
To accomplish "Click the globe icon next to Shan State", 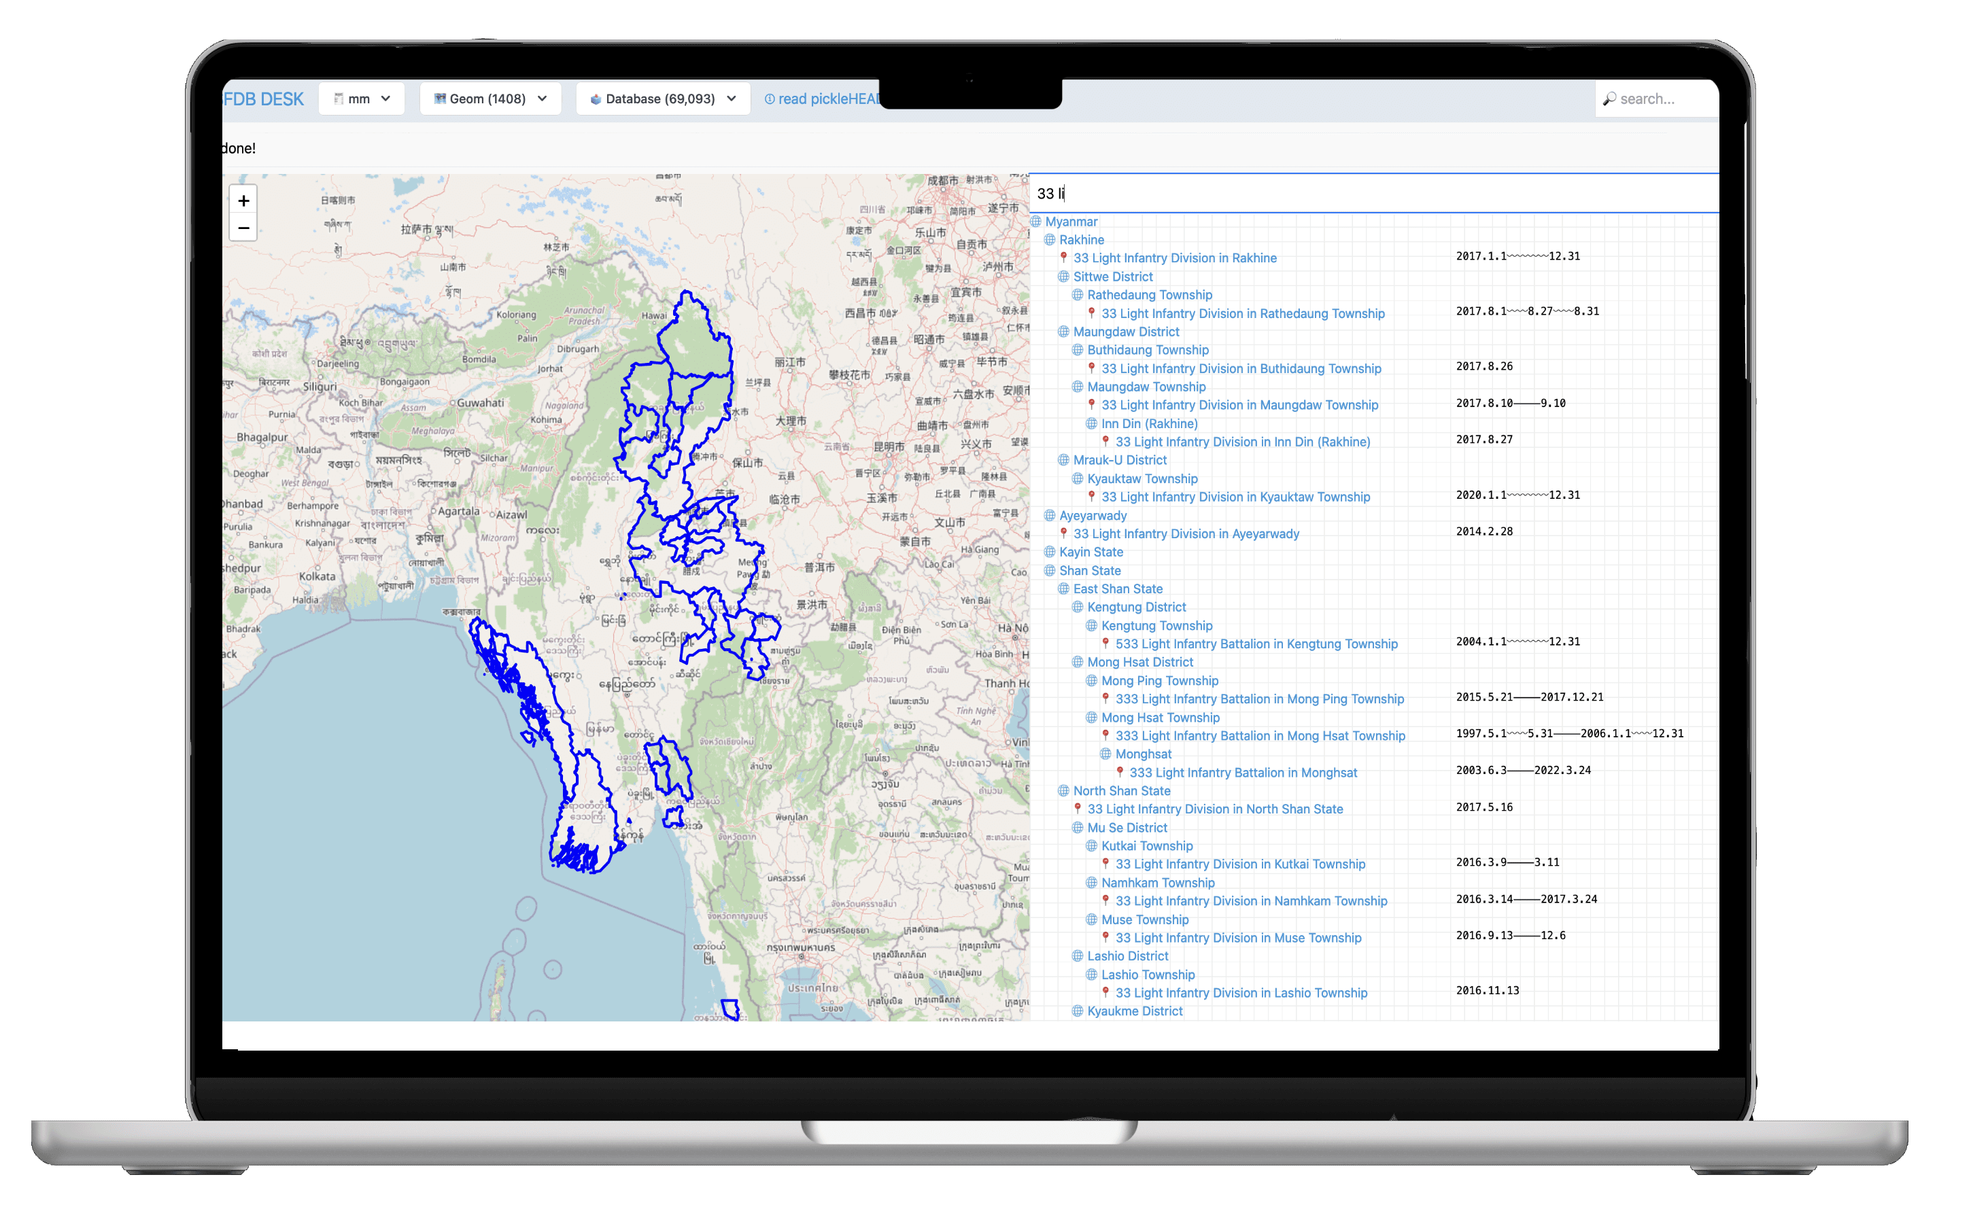I will pyautogui.click(x=1050, y=570).
